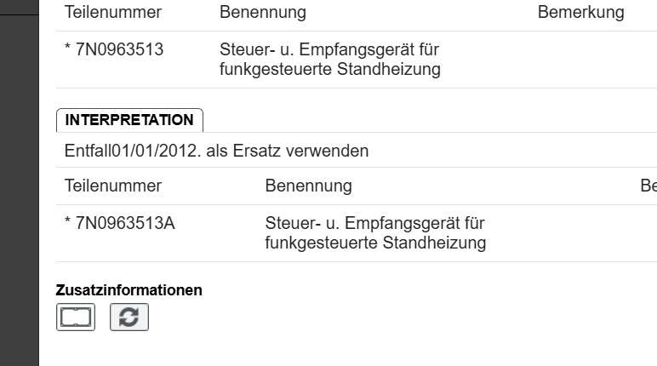Viewport: 657px width, 366px height.
Task: Click the Bemerkung column header
Action: tap(580, 13)
